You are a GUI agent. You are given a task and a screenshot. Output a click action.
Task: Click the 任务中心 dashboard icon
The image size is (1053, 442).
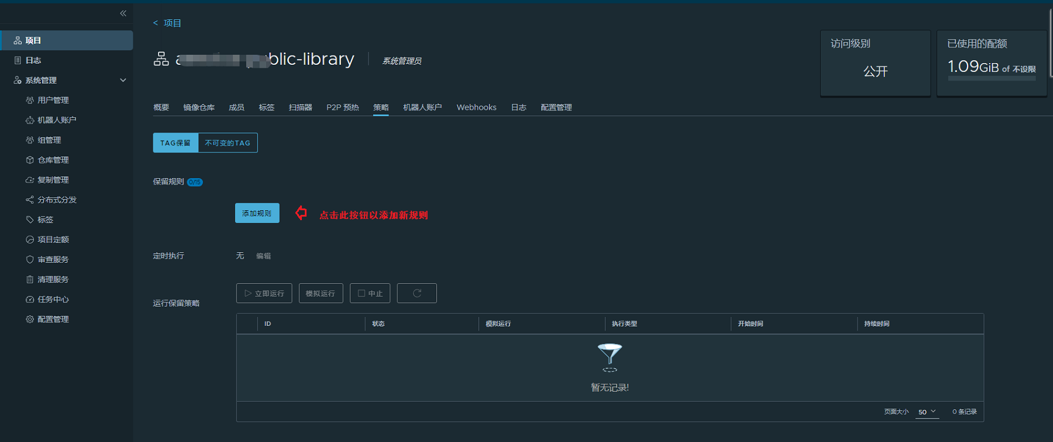(x=30, y=299)
